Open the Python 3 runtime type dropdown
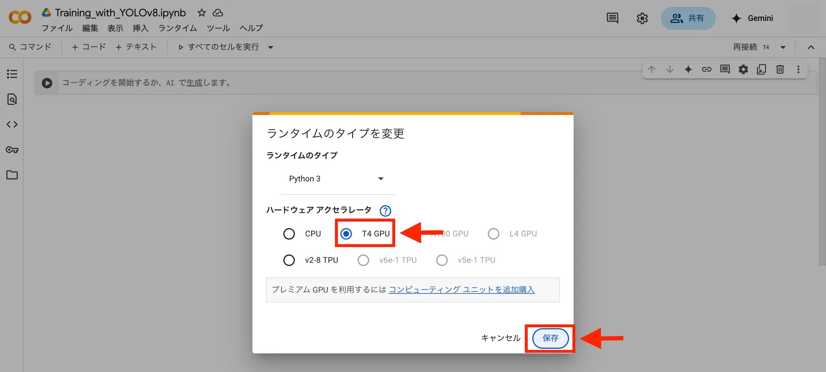This screenshot has width=826, height=372. (x=337, y=179)
